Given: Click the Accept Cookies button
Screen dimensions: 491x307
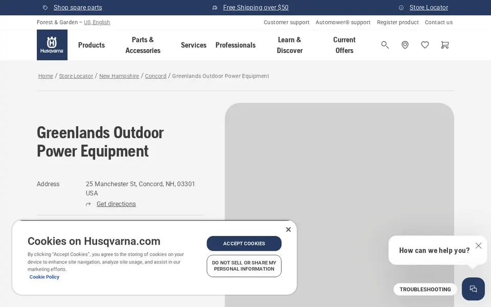Looking at the screenshot, I should click(244, 244).
